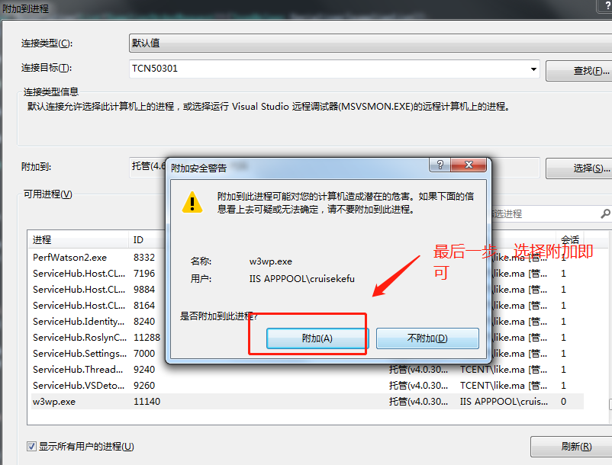612x465 pixels.
Task: Sort by the ID column header
Action: 147,239
